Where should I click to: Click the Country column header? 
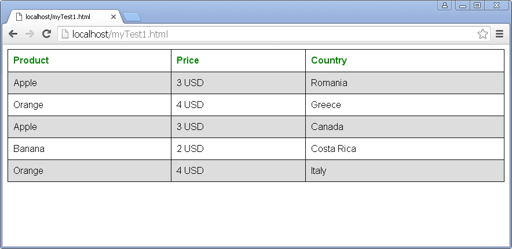coord(329,60)
